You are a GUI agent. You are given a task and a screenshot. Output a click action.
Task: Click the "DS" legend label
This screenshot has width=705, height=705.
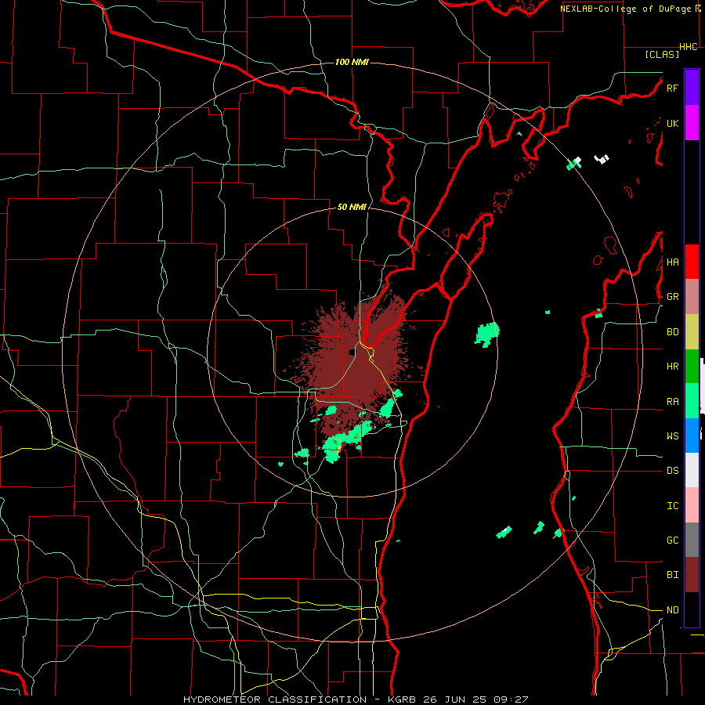(672, 471)
